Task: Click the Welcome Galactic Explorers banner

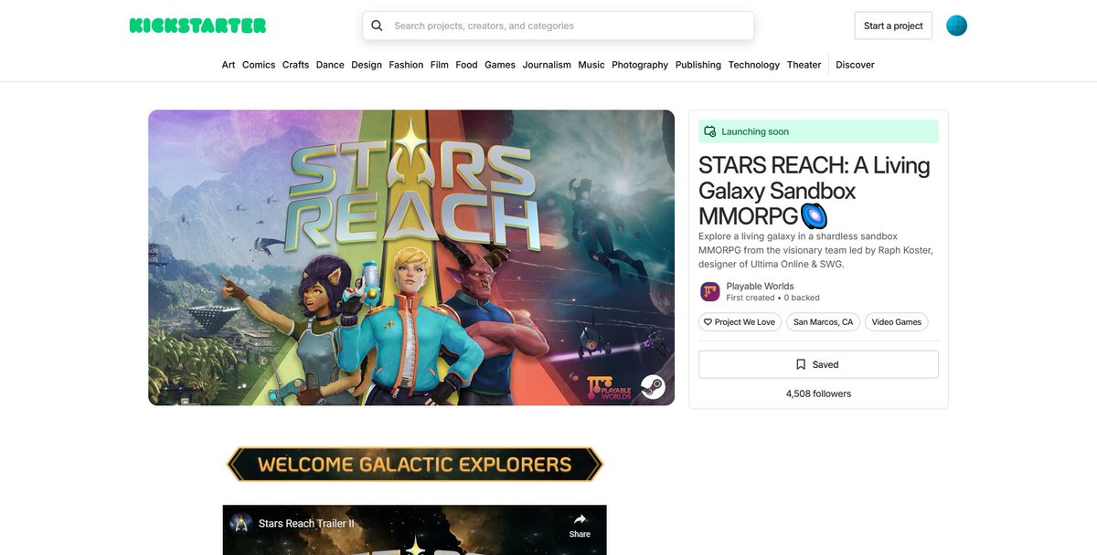Action: 414,464
